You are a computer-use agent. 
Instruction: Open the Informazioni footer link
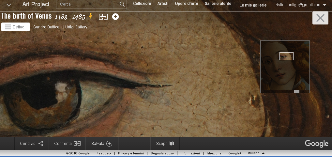click(x=190, y=153)
